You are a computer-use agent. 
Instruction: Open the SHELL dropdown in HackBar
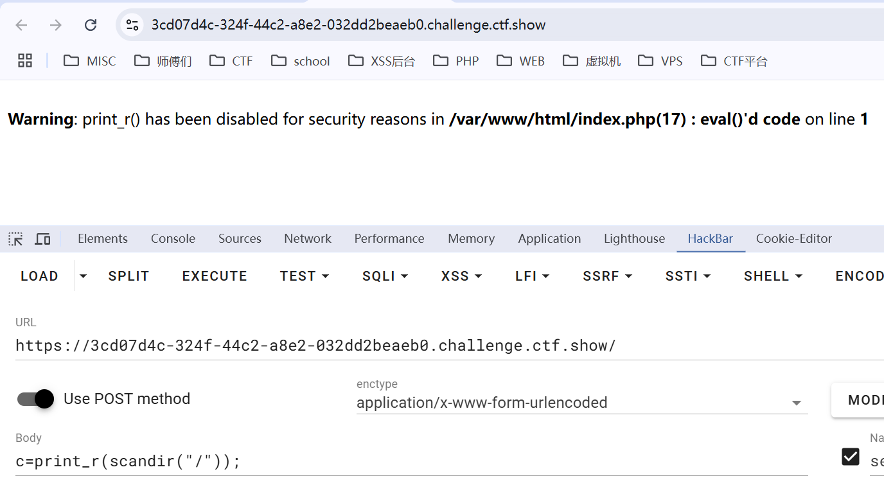click(x=773, y=276)
